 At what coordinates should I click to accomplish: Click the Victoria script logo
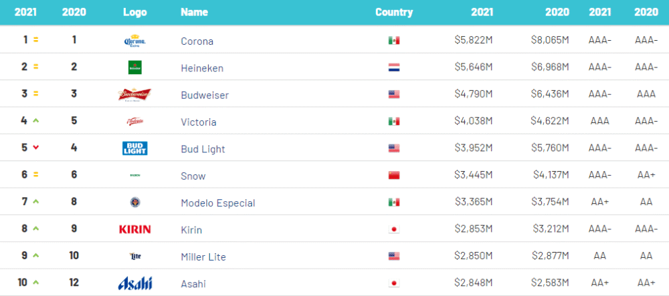[x=134, y=122]
